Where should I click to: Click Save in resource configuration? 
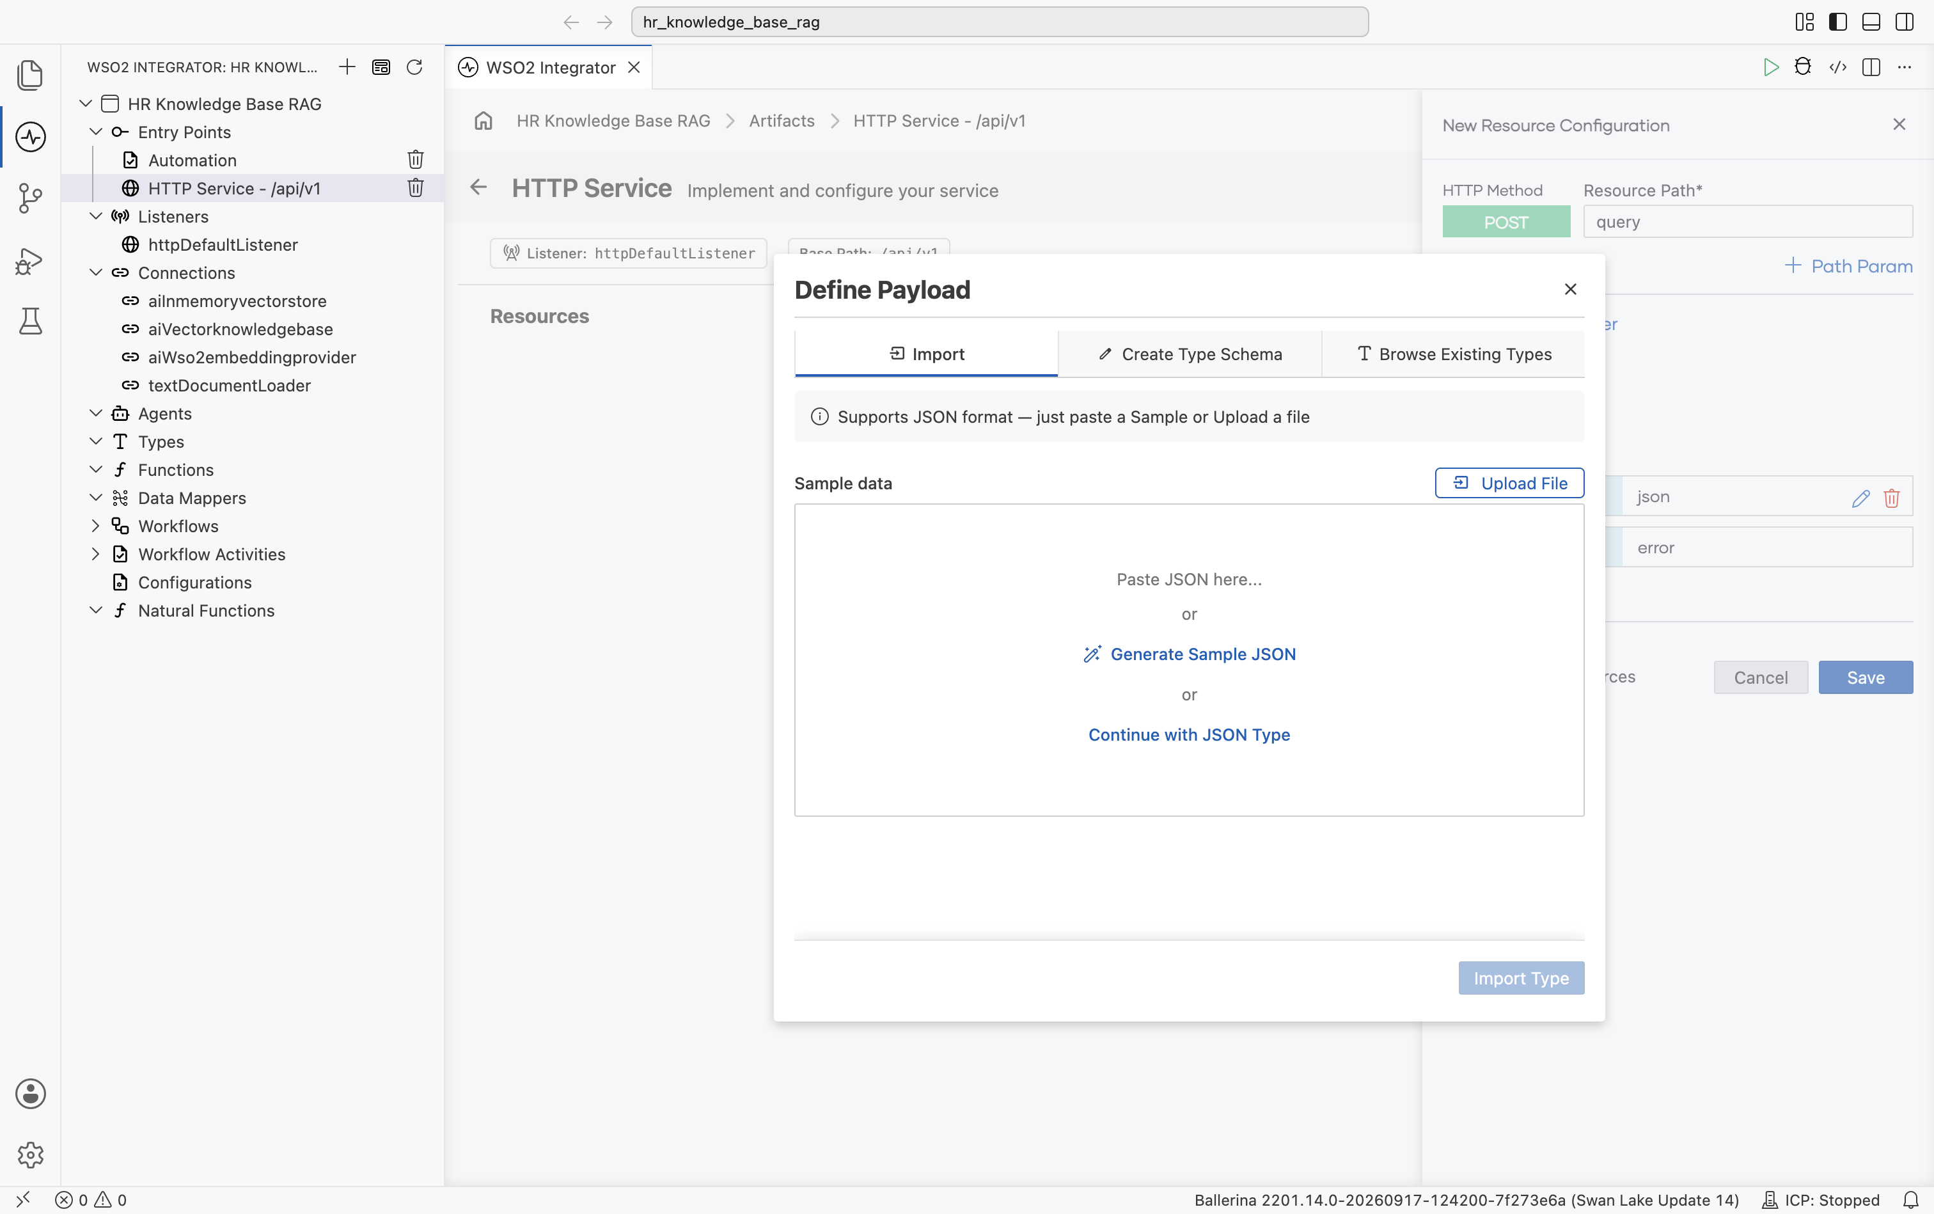(x=1865, y=677)
